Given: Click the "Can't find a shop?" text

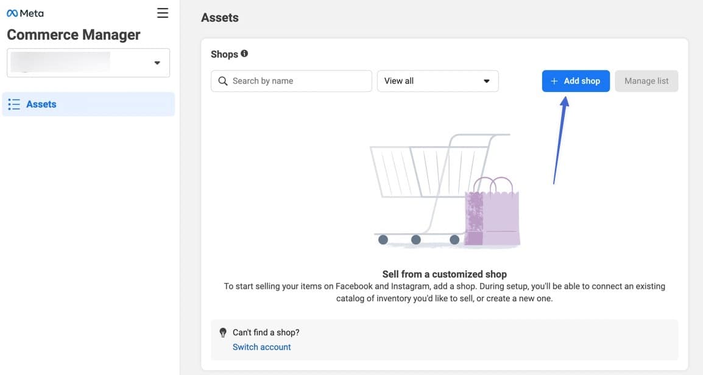Looking at the screenshot, I should tap(266, 332).
